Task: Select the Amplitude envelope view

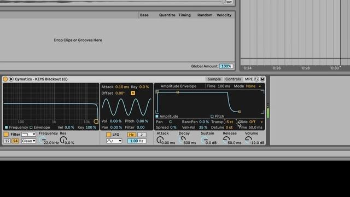Action: click(167, 116)
